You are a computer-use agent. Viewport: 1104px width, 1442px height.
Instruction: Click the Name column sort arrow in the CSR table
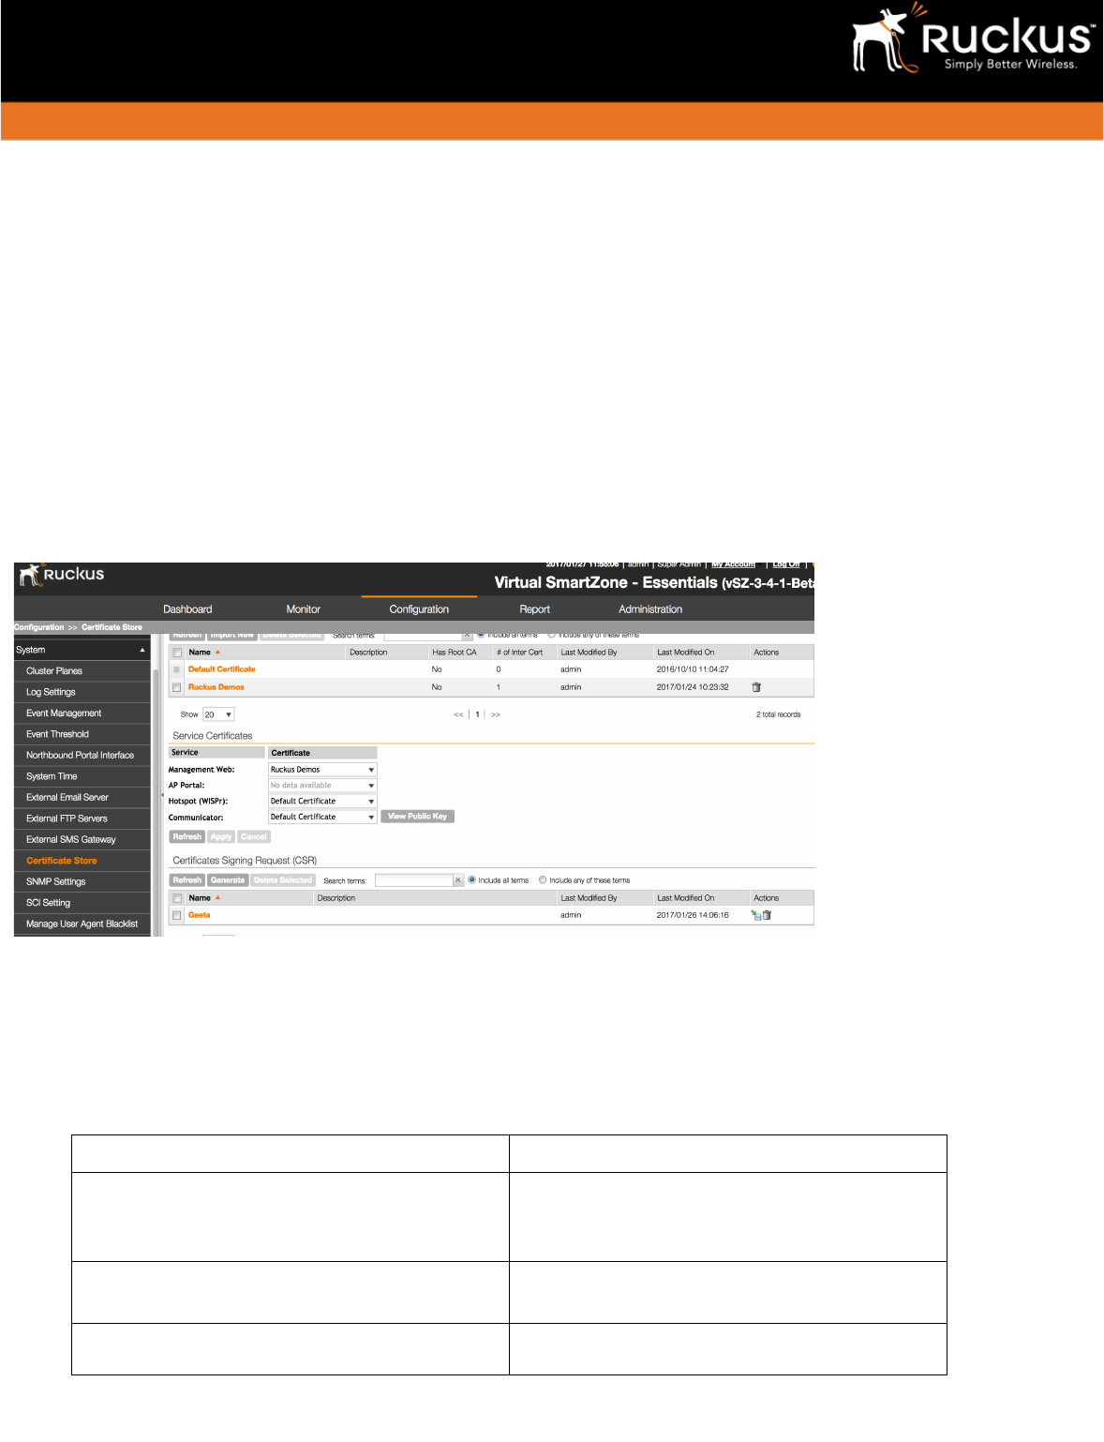coord(217,898)
